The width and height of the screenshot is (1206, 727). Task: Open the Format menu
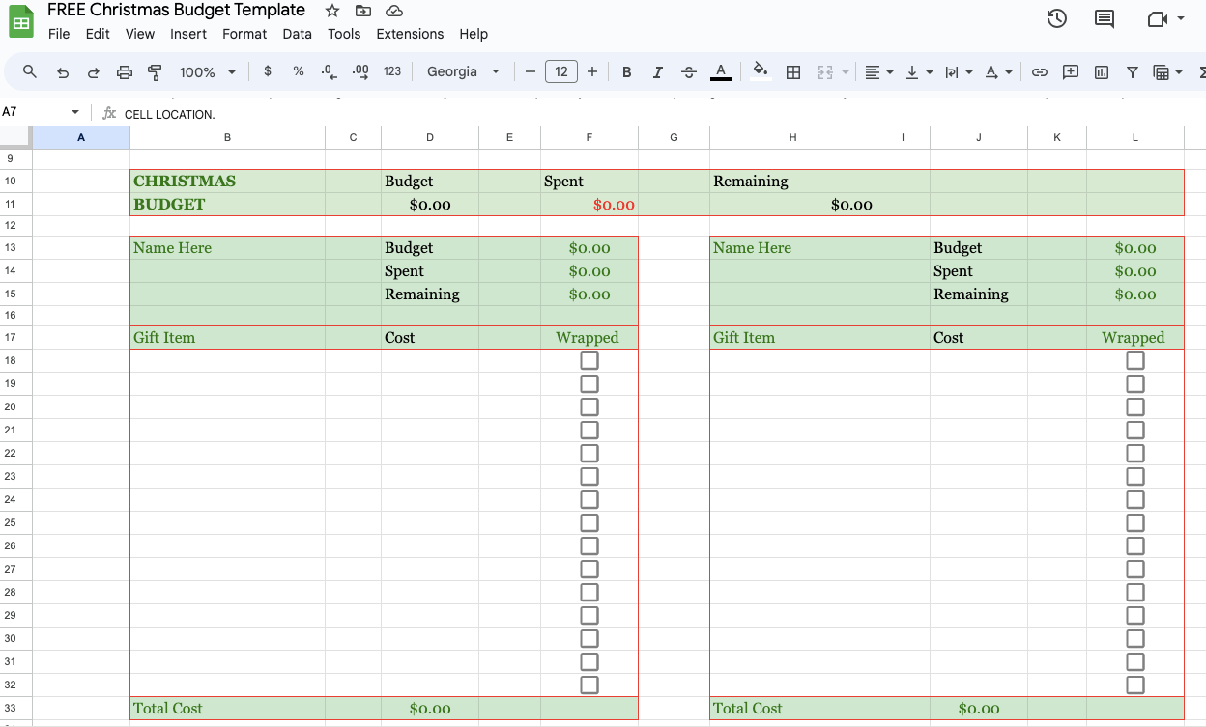[x=244, y=34]
